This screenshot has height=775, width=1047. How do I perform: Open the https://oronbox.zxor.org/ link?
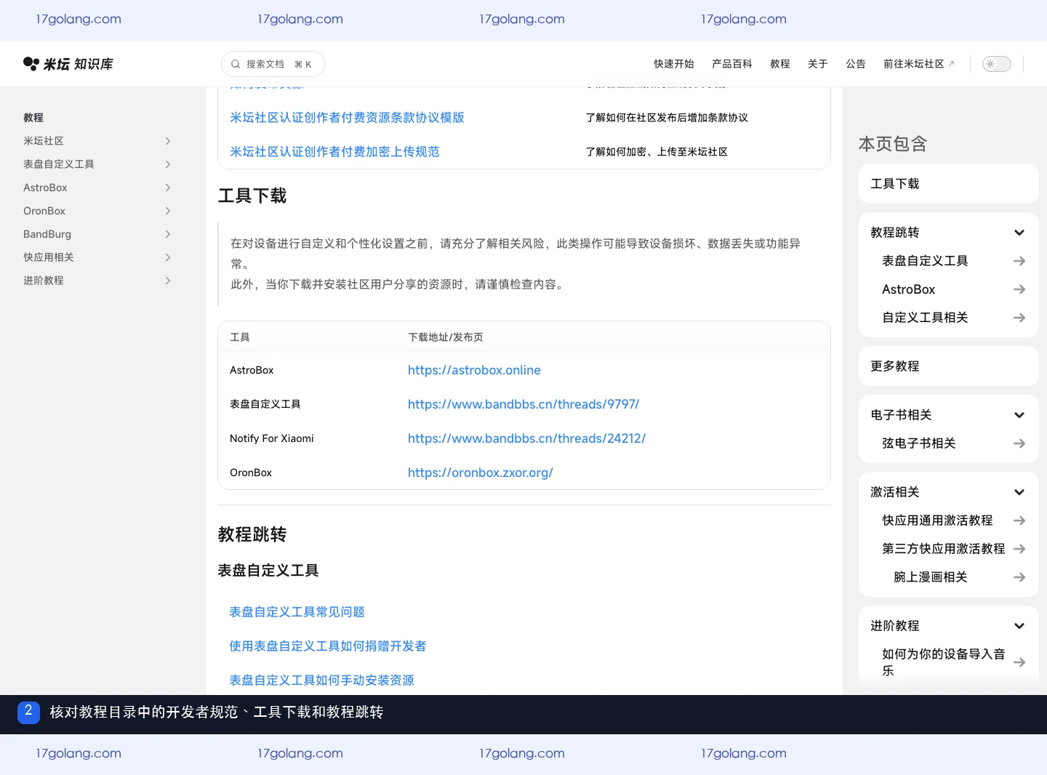click(x=481, y=473)
